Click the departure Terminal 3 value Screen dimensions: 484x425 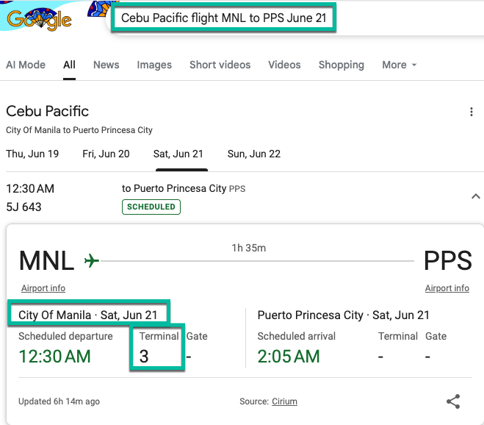point(144,357)
